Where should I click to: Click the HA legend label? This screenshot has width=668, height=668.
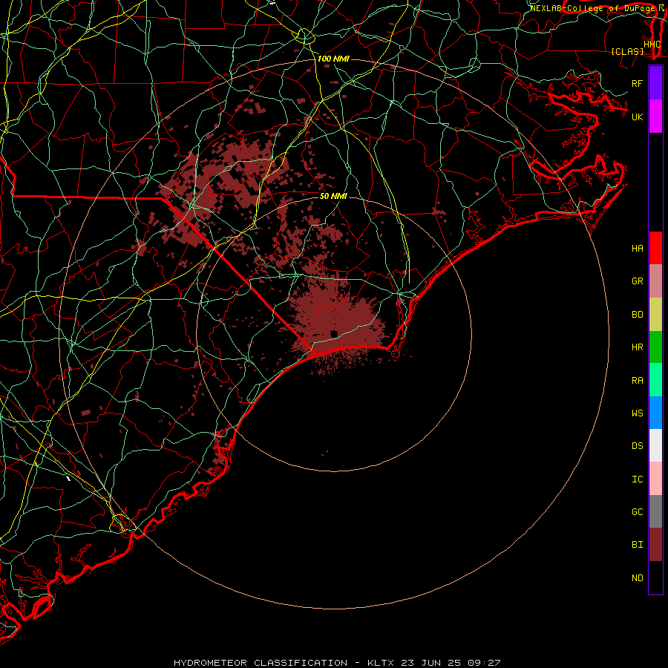[x=637, y=249]
